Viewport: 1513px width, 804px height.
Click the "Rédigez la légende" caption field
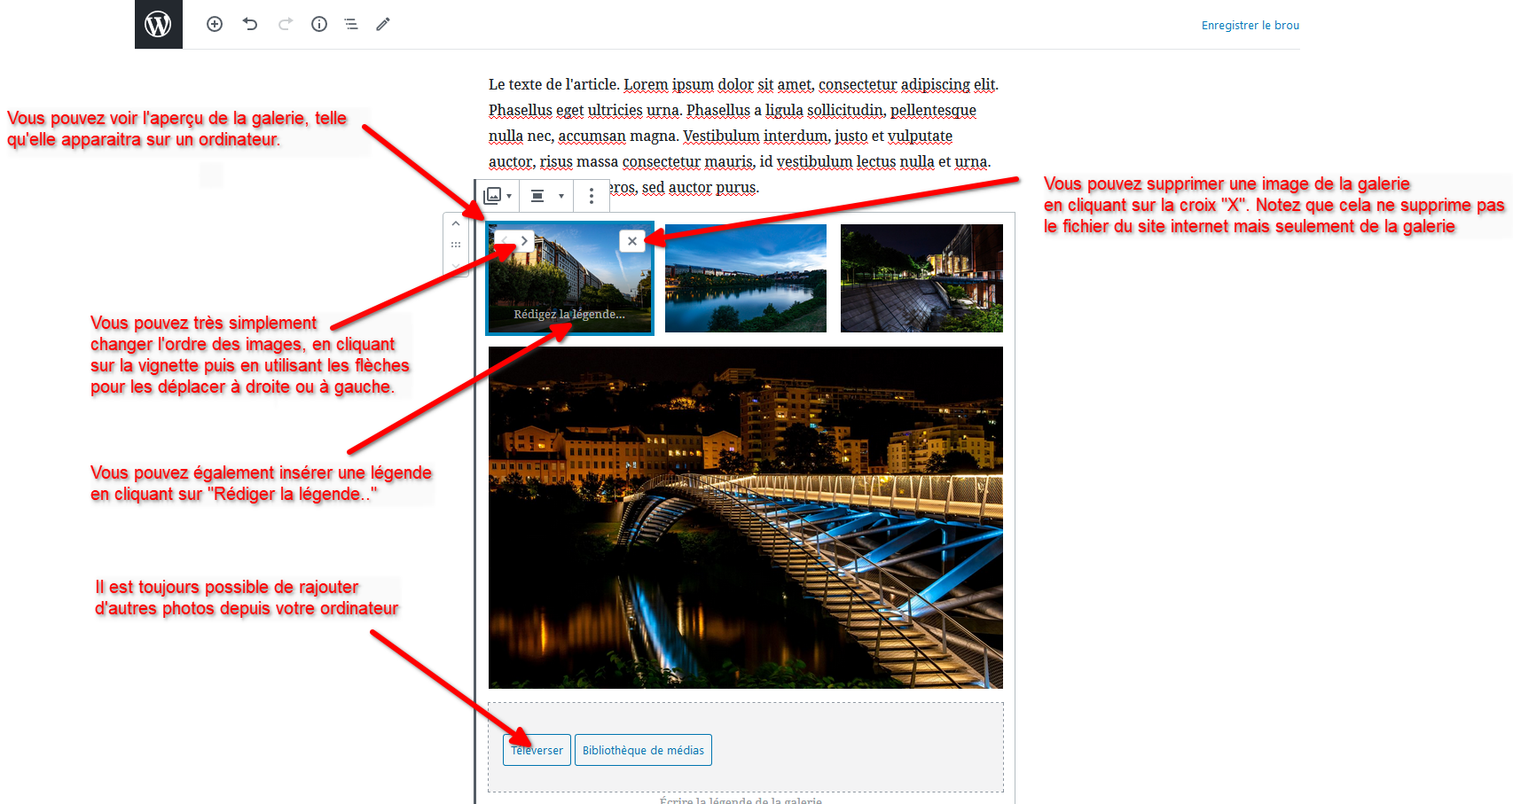569,315
